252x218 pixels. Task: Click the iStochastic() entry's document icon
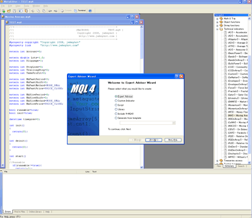tap(225, 154)
